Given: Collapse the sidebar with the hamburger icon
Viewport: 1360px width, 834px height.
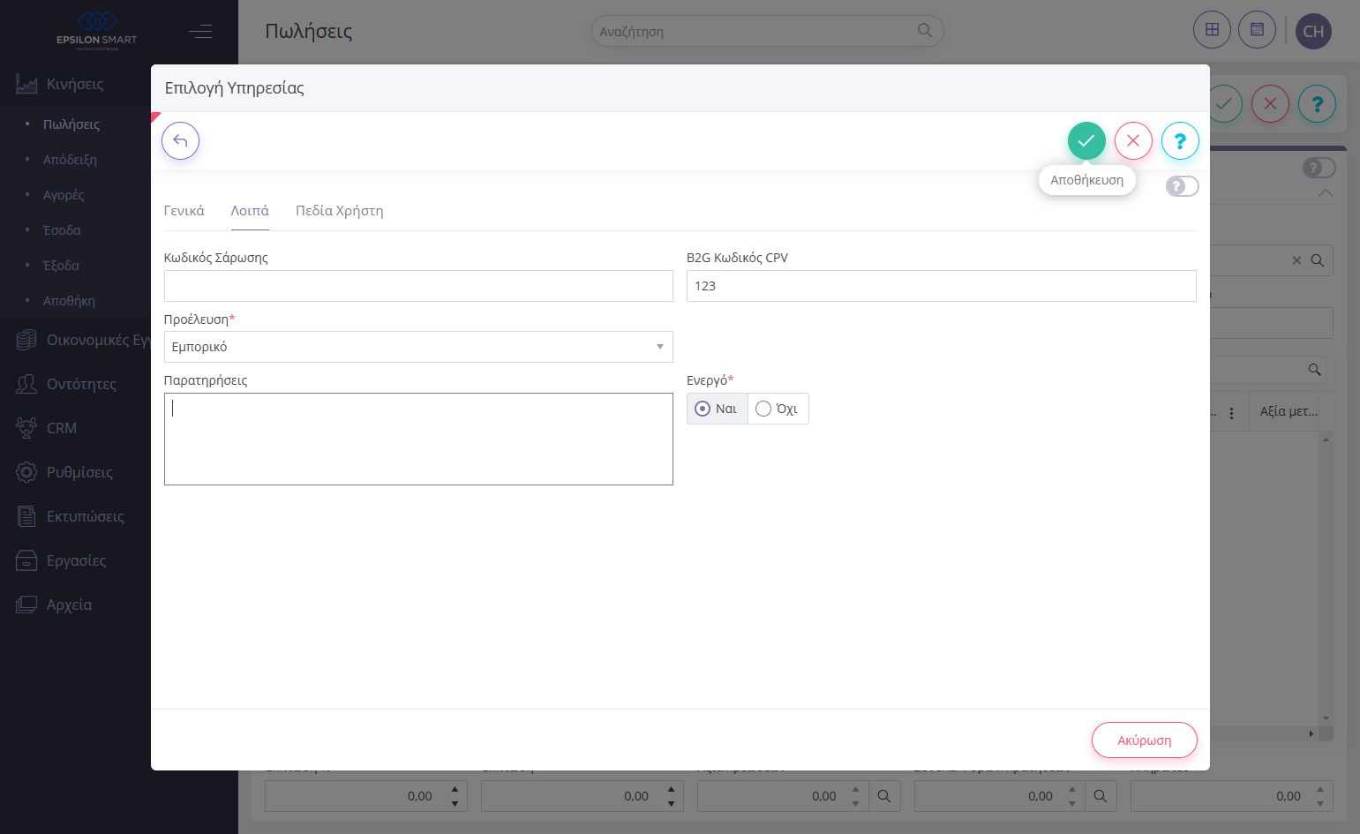Looking at the screenshot, I should coord(200,31).
